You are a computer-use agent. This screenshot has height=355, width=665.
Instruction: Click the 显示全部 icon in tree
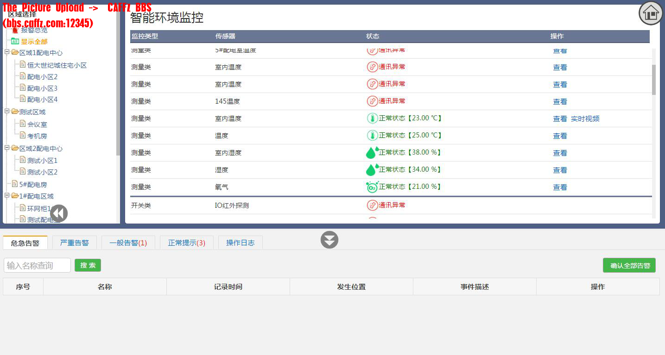click(x=15, y=41)
